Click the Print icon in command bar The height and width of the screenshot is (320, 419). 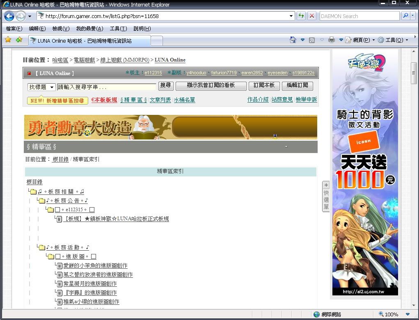[332, 40]
